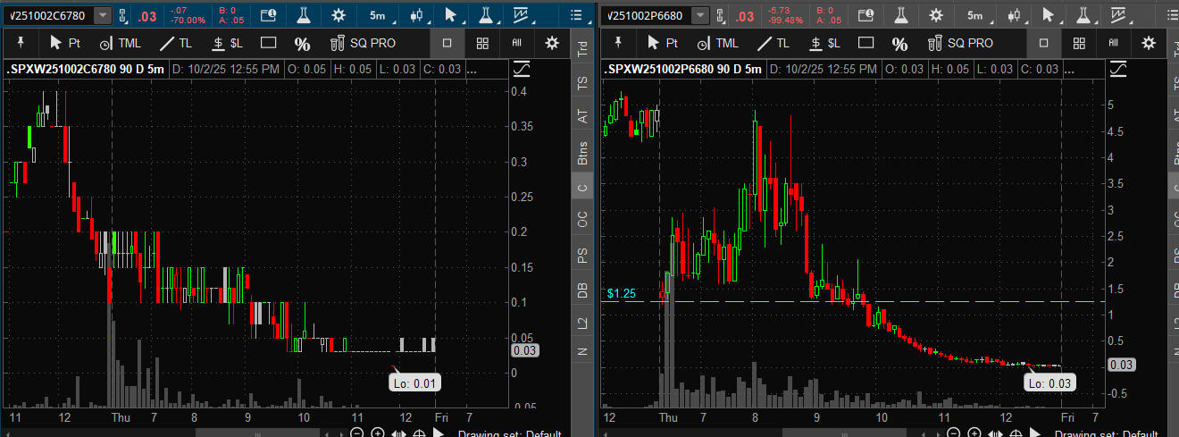Open symbol info card icon in P6680 header
The height and width of the screenshot is (437, 1179).
[865, 15]
